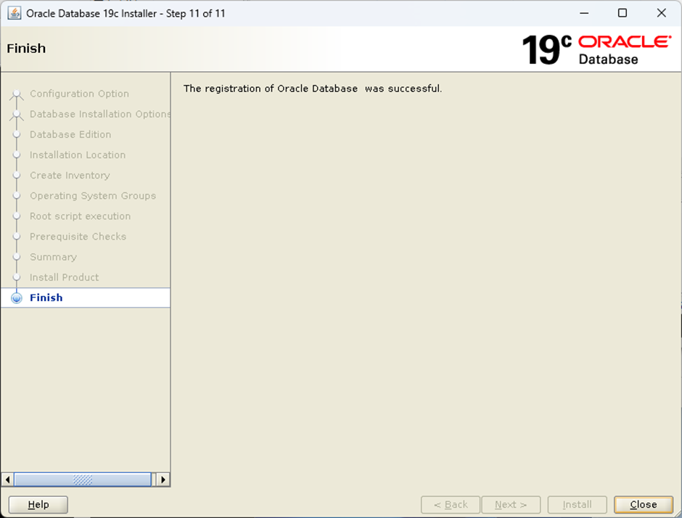Image resolution: width=682 pixels, height=518 pixels.
Task: Click the sidebar horizontal scrollbar thumb
Action: click(83, 480)
